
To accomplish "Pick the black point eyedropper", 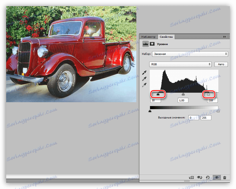I will click(144, 73).
